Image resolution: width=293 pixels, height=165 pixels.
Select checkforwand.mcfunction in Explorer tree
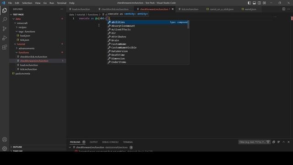point(34,61)
